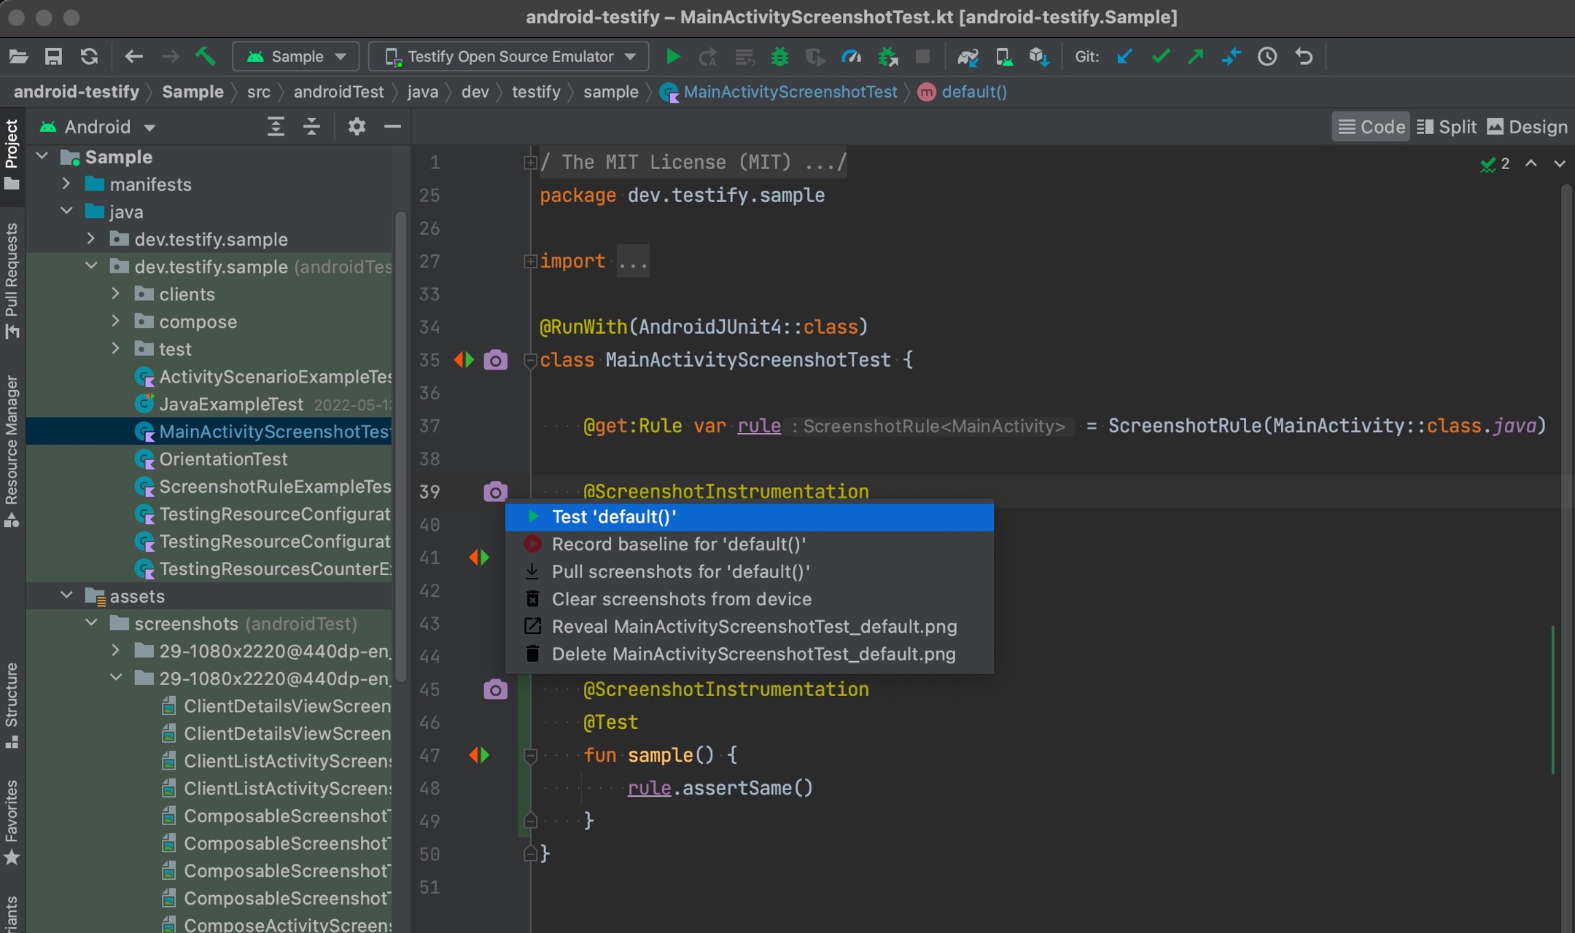This screenshot has width=1575, height=933.
Task: Run the app using the green Run icon
Action: [x=672, y=56]
